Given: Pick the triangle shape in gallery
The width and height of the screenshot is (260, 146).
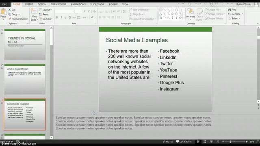Looking at the screenshot, I should [161, 14].
